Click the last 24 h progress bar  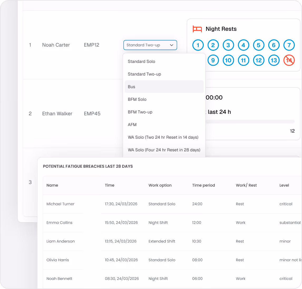coord(250,122)
